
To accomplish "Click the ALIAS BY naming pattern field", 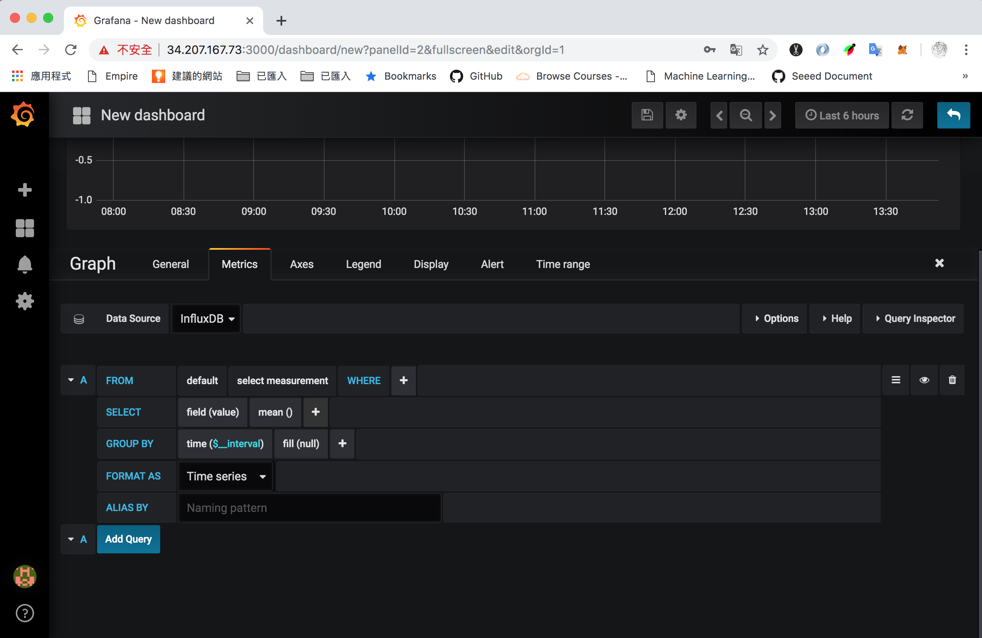I will point(309,508).
